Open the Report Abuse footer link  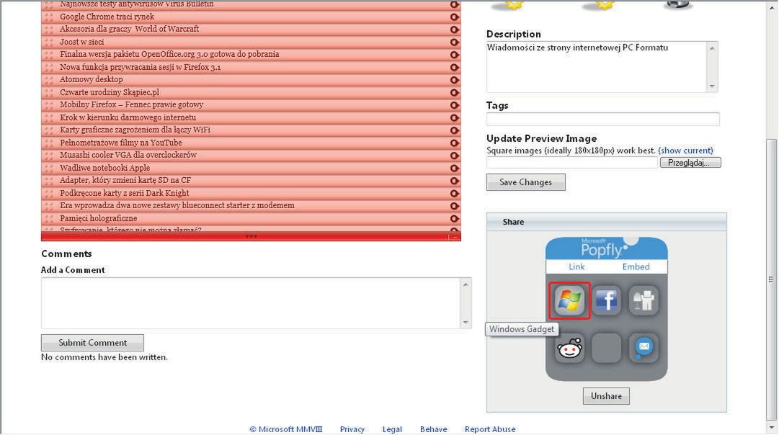point(490,429)
